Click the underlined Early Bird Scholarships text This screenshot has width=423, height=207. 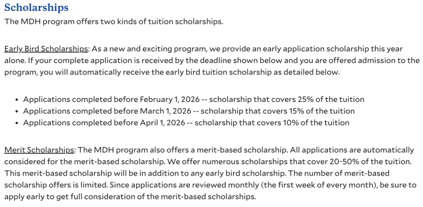tap(46, 49)
